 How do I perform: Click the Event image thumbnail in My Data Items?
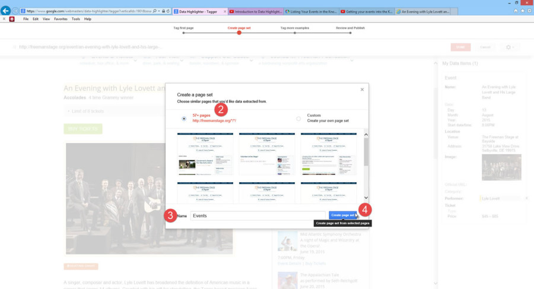tap(501, 167)
